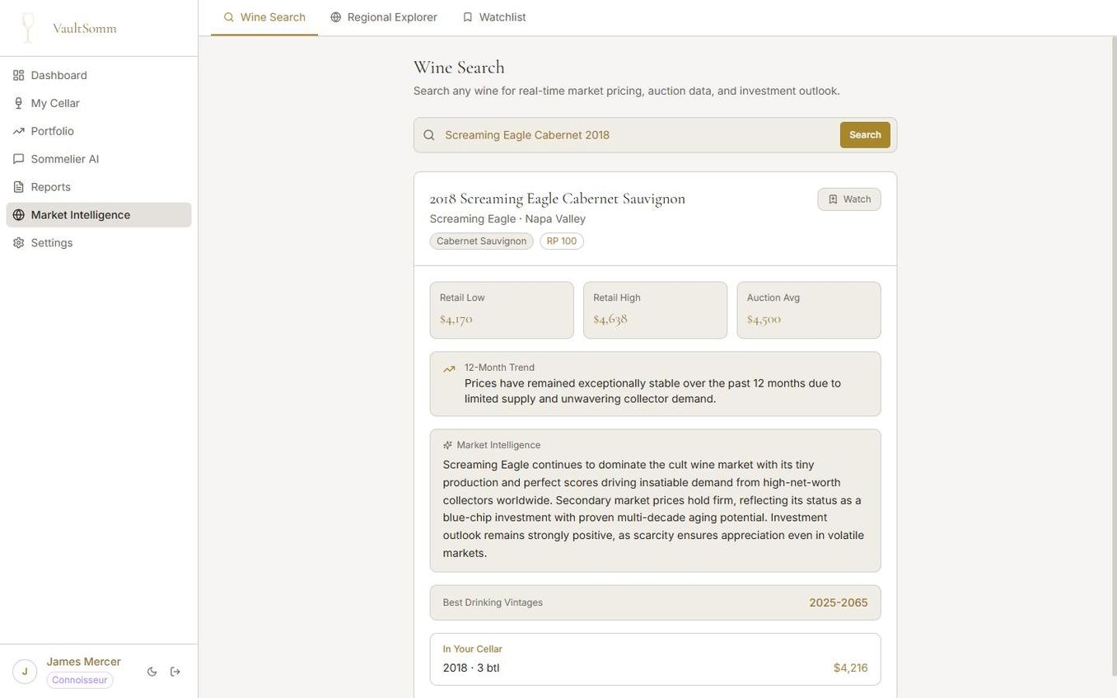Click the Connoisseur membership badge
The width and height of the screenshot is (1117, 698).
[x=80, y=681]
